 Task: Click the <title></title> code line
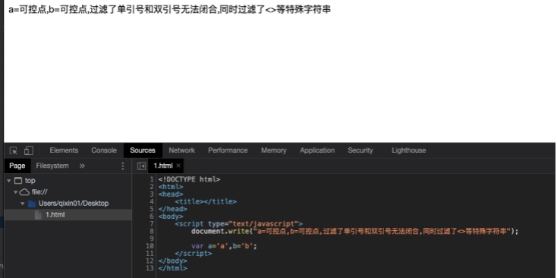pyautogui.click(x=206, y=201)
